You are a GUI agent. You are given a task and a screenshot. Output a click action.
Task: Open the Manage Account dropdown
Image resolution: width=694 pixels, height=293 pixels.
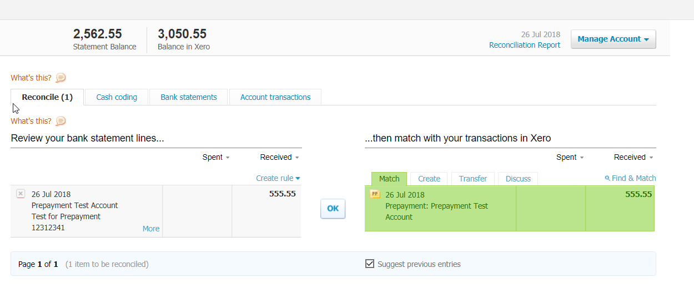[x=613, y=39]
